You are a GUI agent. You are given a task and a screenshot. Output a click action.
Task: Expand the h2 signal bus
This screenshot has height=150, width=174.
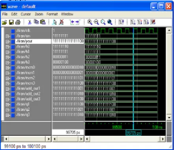pyautogui.click(x=7, y=57)
